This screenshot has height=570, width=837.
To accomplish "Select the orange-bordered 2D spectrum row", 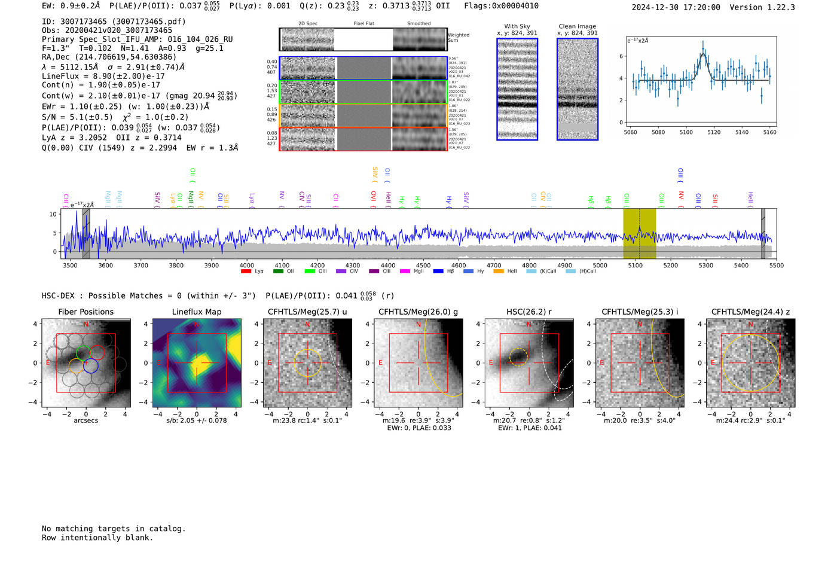I will click(x=363, y=115).
